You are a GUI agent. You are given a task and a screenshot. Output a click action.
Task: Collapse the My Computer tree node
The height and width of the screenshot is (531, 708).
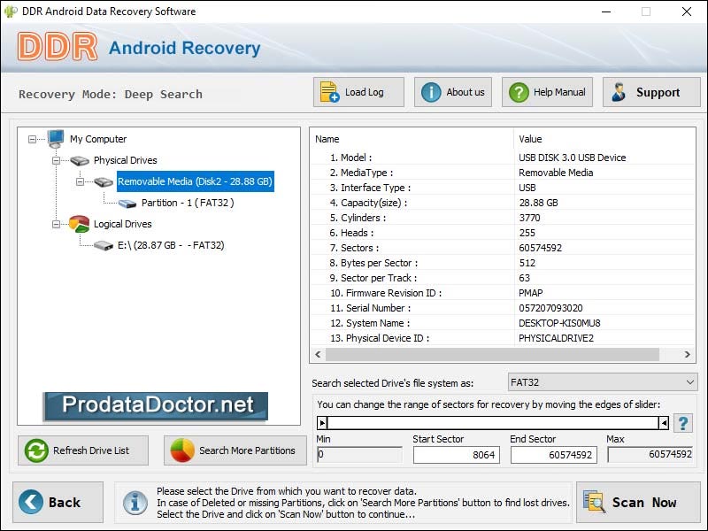(x=33, y=139)
